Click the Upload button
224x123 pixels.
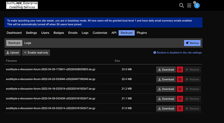(x=13, y=53)
